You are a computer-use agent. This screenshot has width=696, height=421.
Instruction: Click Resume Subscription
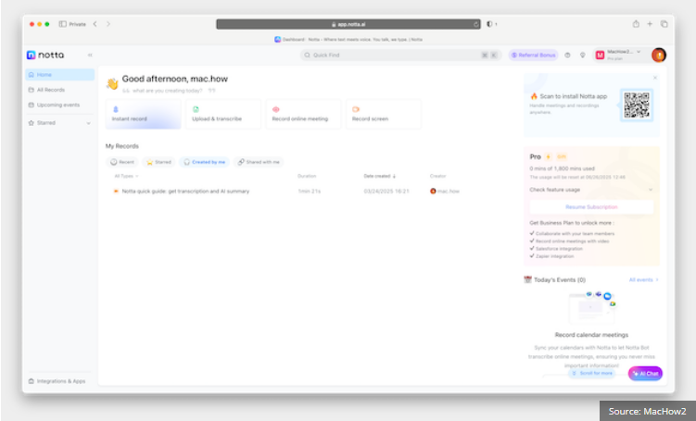(x=591, y=207)
